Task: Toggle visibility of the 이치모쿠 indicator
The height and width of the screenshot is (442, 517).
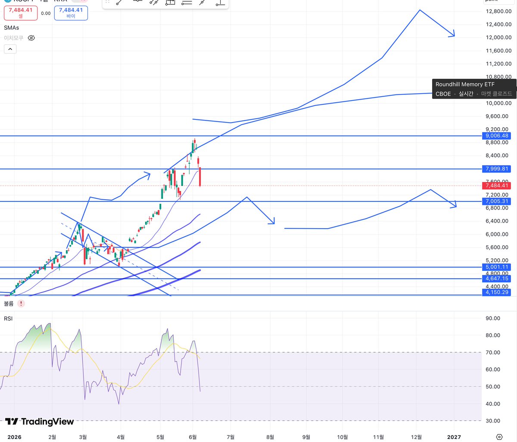Action: (31, 38)
